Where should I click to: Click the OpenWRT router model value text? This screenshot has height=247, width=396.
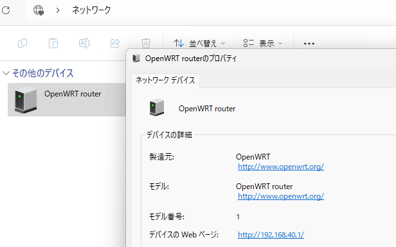point(264,187)
